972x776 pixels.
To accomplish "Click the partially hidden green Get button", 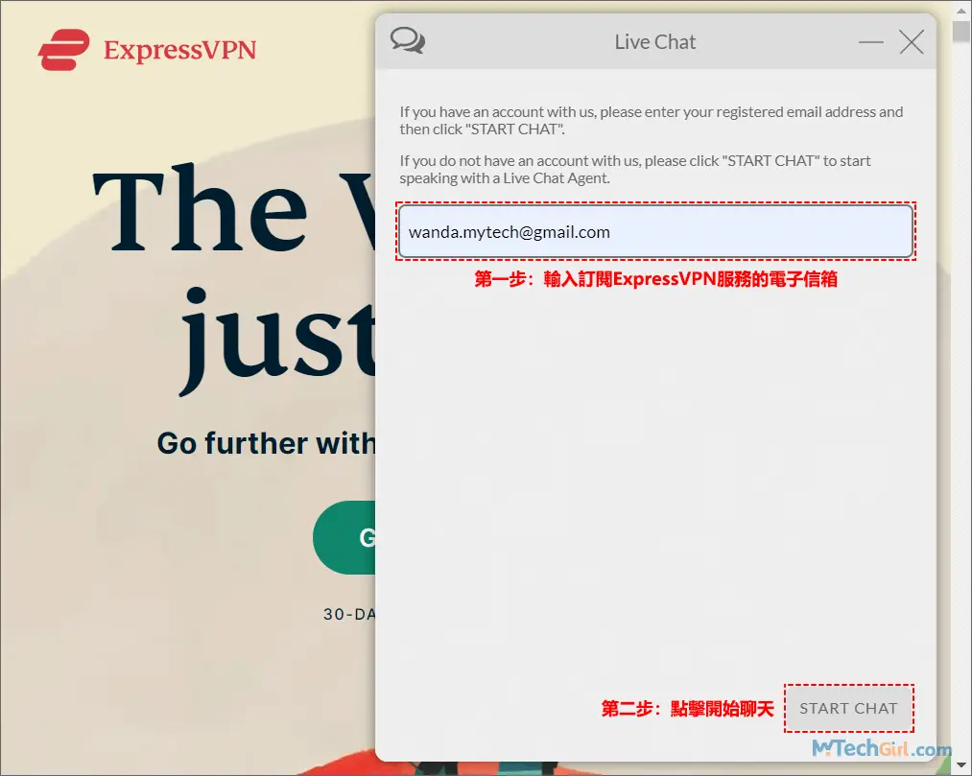I will coord(344,537).
